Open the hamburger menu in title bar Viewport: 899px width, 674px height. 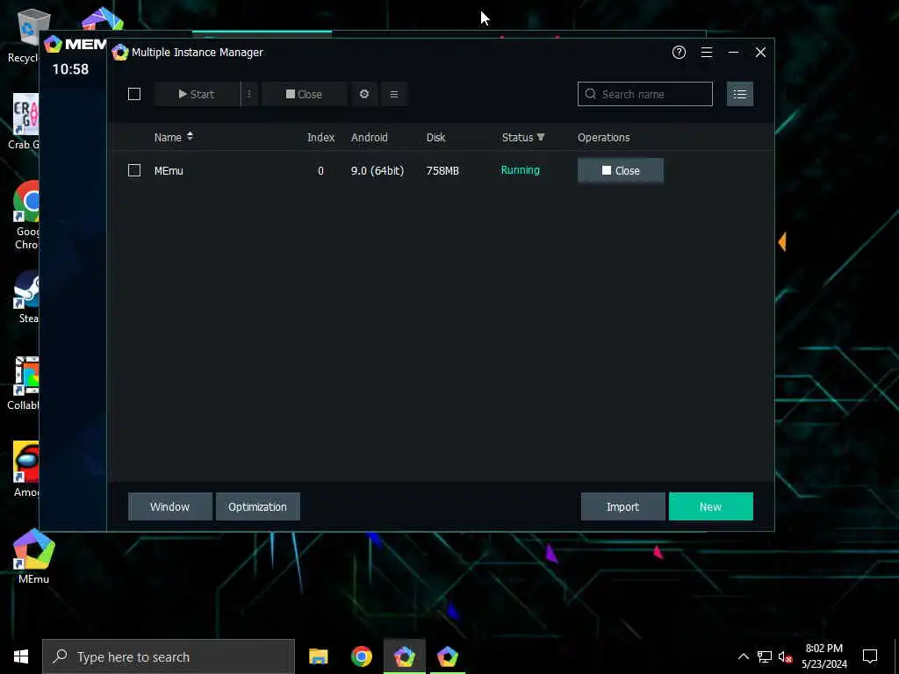point(707,53)
